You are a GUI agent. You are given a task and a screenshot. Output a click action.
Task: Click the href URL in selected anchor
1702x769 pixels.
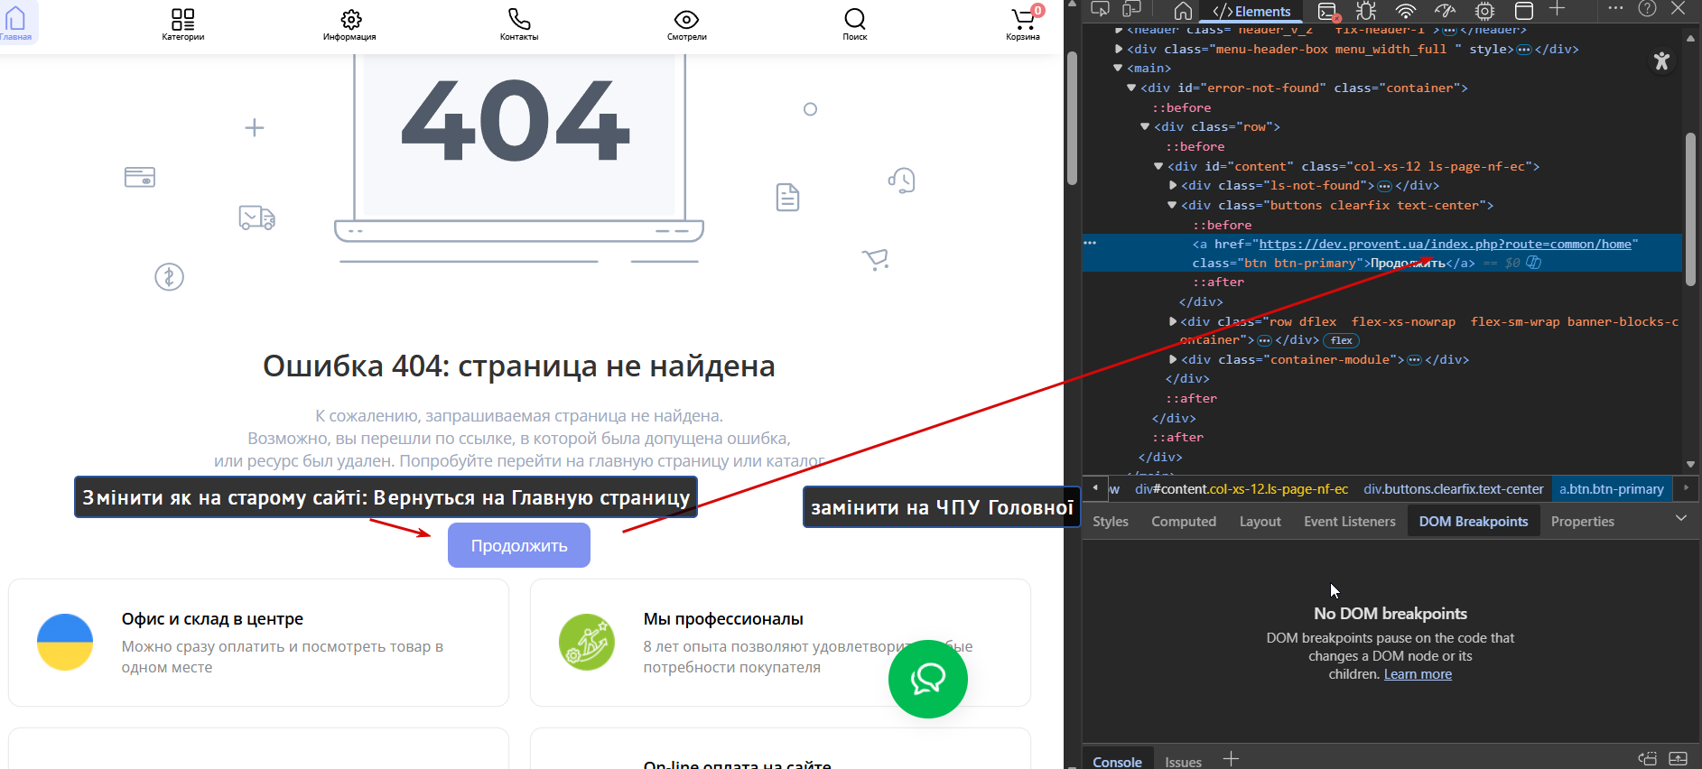(1445, 244)
